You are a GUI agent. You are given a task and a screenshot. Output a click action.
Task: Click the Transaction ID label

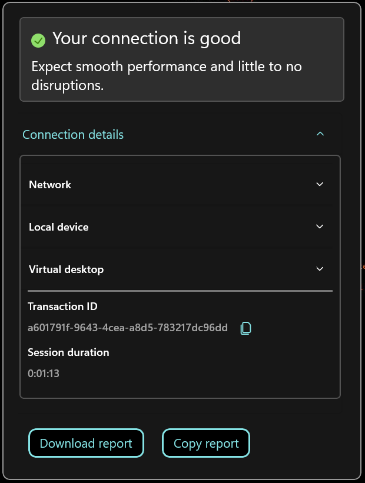click(62, 307)
